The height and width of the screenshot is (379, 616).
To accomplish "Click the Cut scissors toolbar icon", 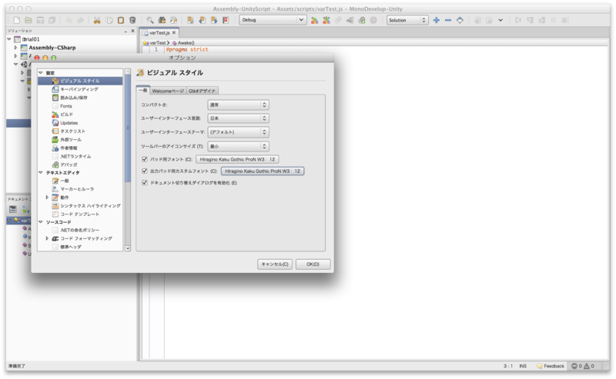I will pos(97,20).
